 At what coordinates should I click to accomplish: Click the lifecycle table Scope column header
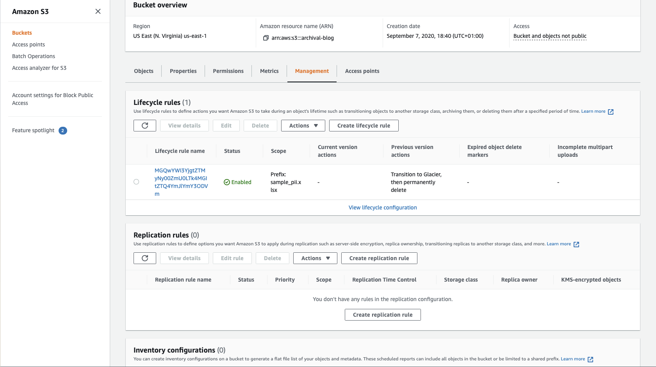pyautogui.click(x=278, y=151)
